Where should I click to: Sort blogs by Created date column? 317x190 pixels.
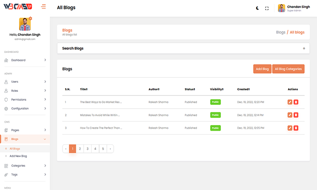pyautogui.click(x=243, y=89)
